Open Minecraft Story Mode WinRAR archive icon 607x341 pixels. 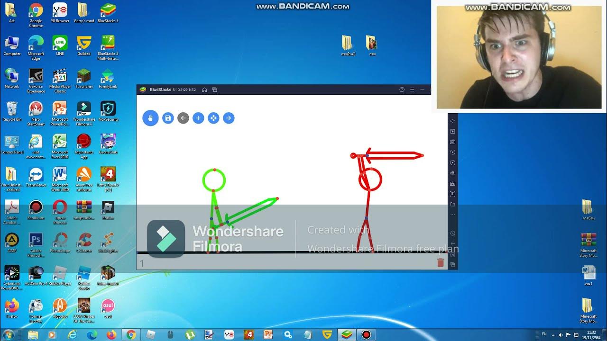point(589,245)
